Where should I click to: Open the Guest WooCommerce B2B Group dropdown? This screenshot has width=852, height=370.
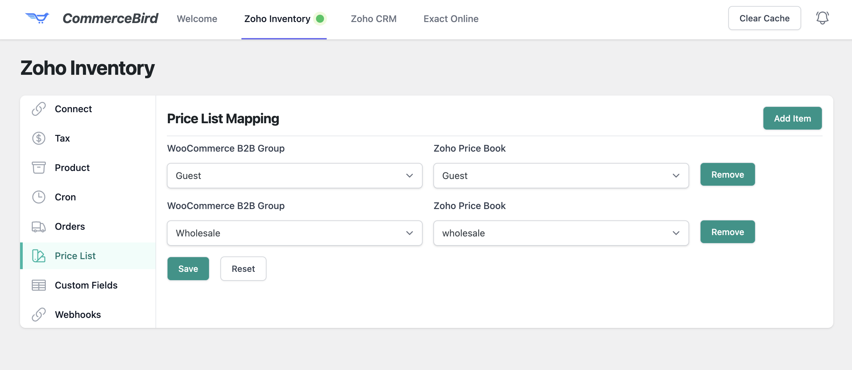295,176
